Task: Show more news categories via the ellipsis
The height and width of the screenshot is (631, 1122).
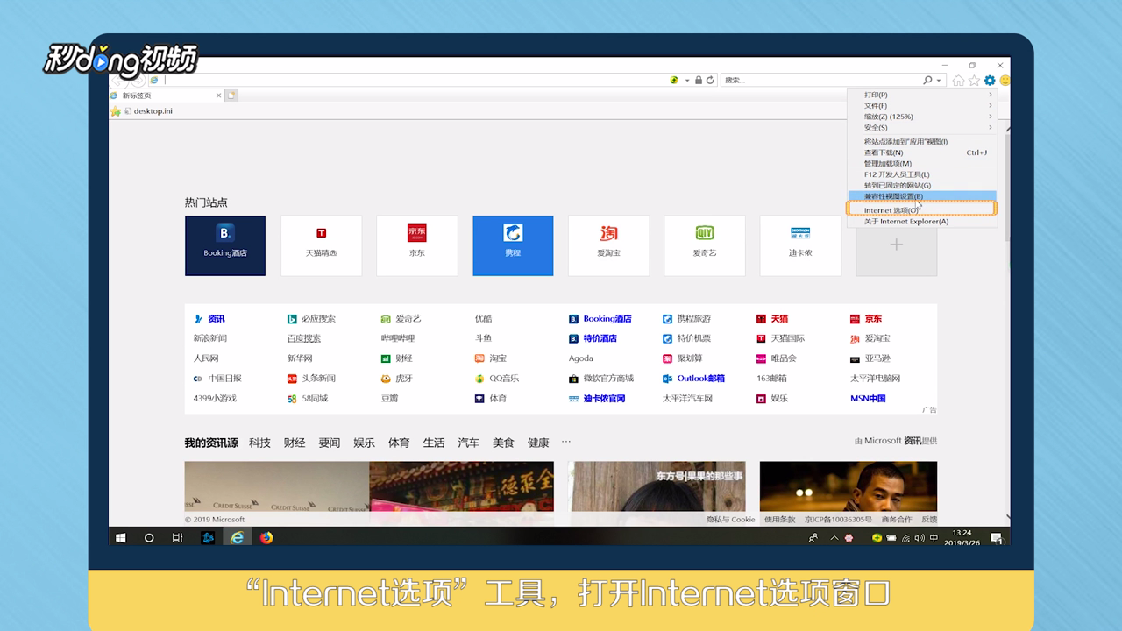Action: click(566, 442)
